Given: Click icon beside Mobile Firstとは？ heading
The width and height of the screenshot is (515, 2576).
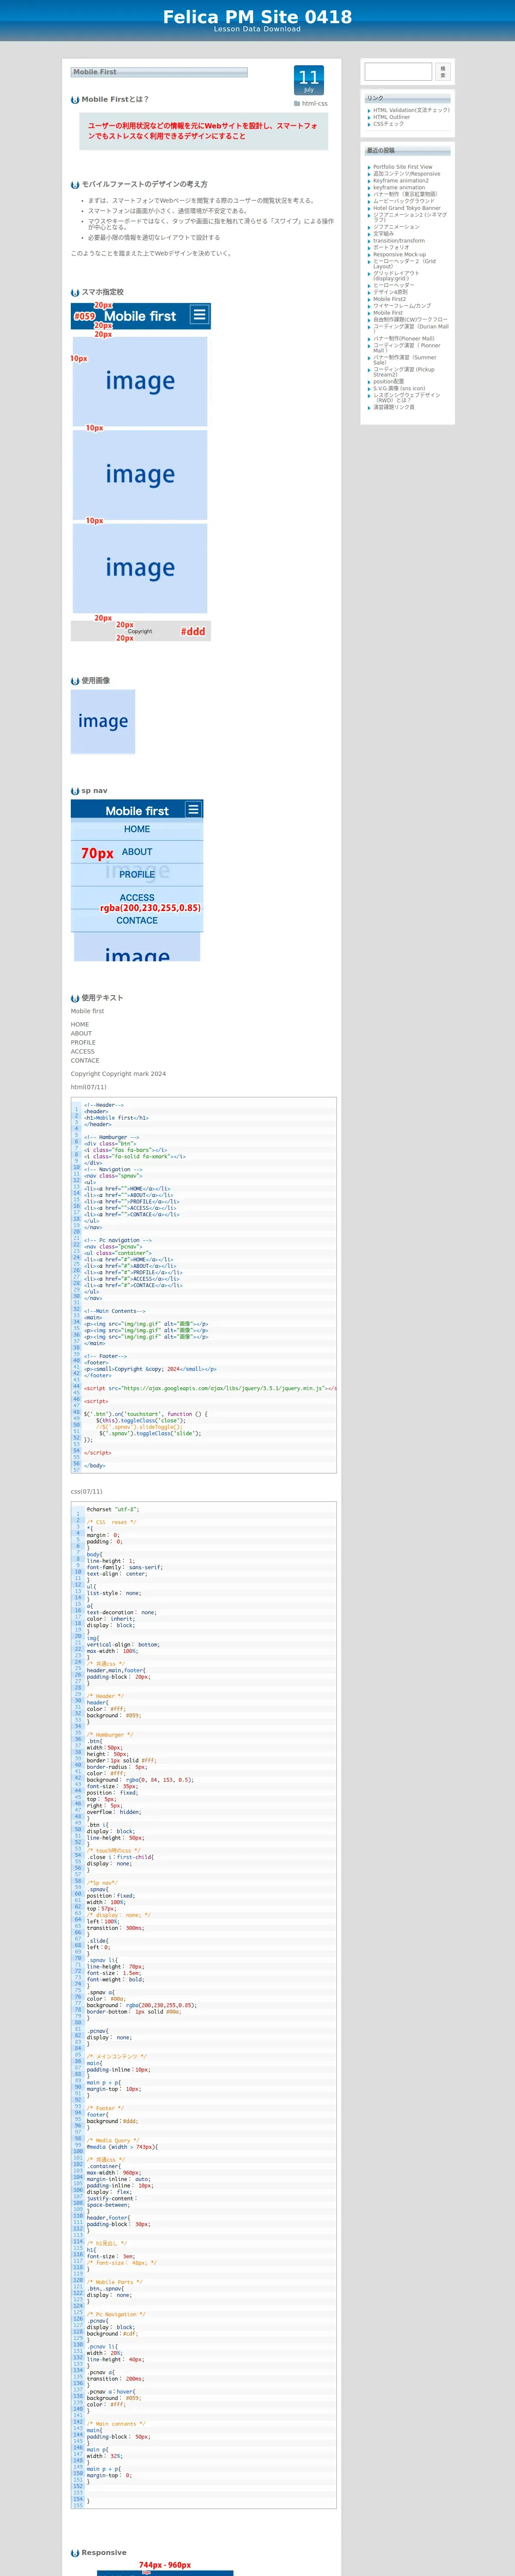Looking at the screenshot, I should click(x=75, y=100).
